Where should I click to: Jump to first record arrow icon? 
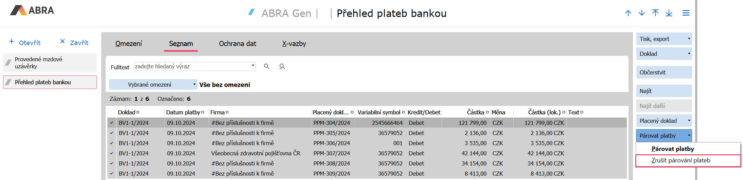pos(655,13)
